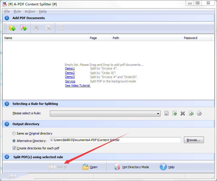The width and height of the screenshot is (217, 181).
Task: Click the Remove all documents icon
Action: coord(48,28)
